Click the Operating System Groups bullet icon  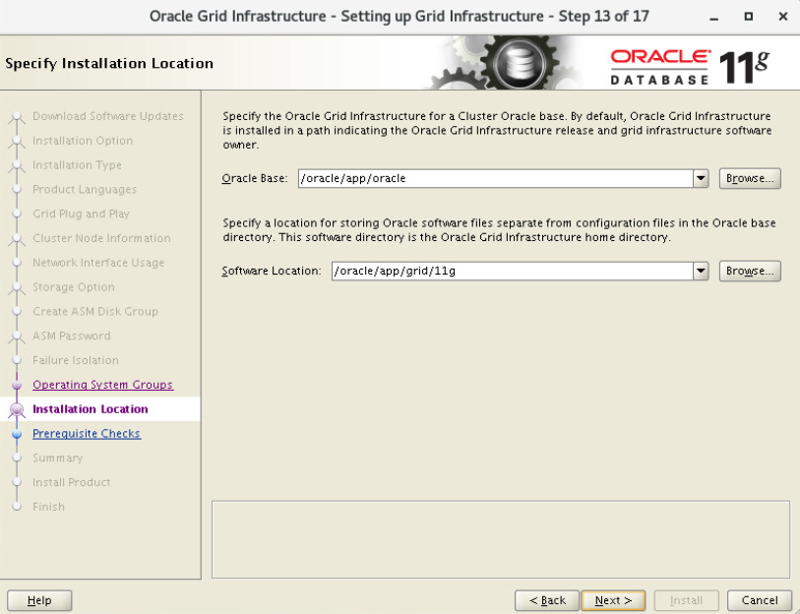17,385
